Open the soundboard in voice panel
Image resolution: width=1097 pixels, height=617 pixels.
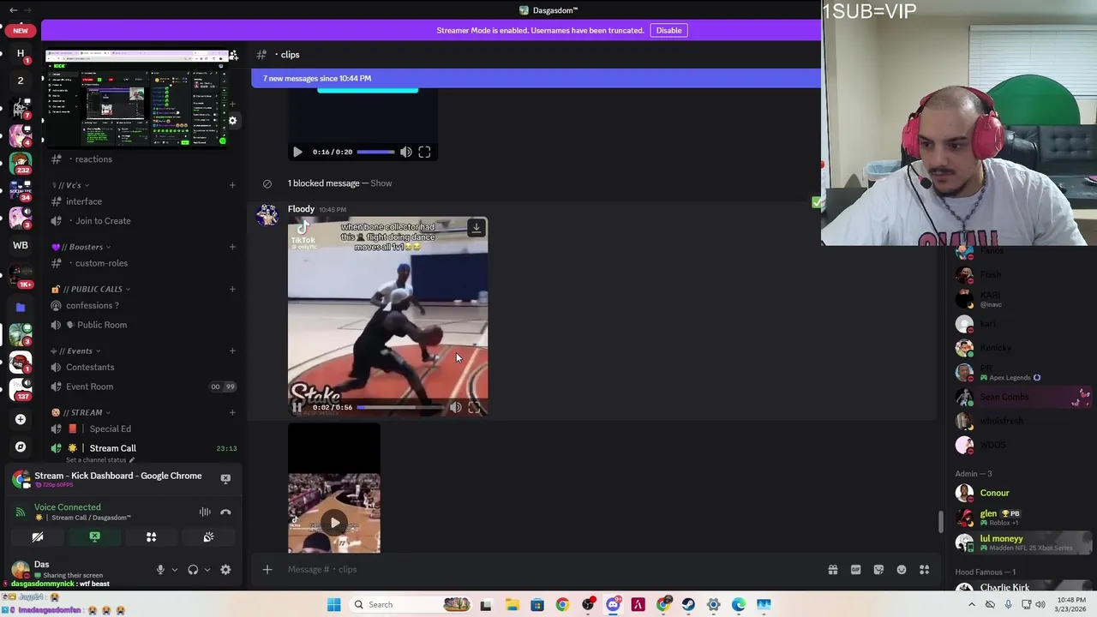tap(208, 537)
